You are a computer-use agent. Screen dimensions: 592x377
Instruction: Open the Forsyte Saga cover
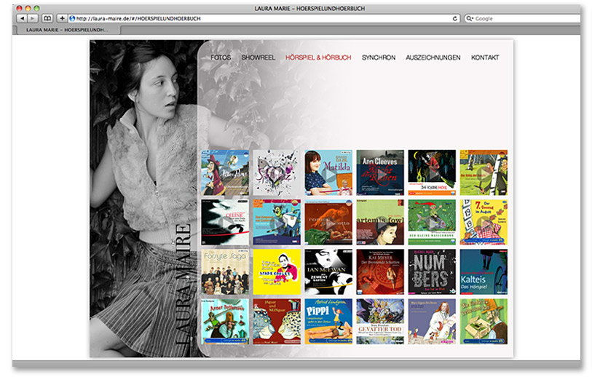(225, 271)
